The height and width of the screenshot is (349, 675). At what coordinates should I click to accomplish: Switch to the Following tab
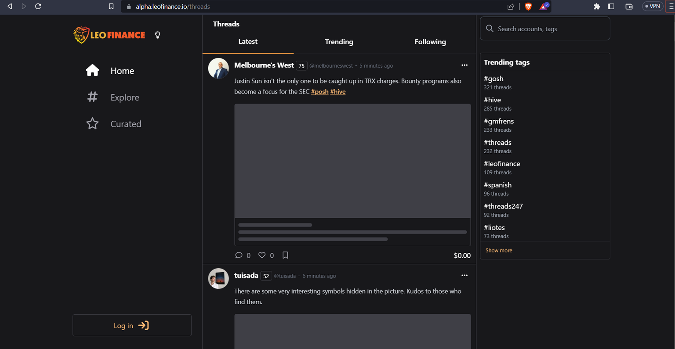(x=430, y=42)
